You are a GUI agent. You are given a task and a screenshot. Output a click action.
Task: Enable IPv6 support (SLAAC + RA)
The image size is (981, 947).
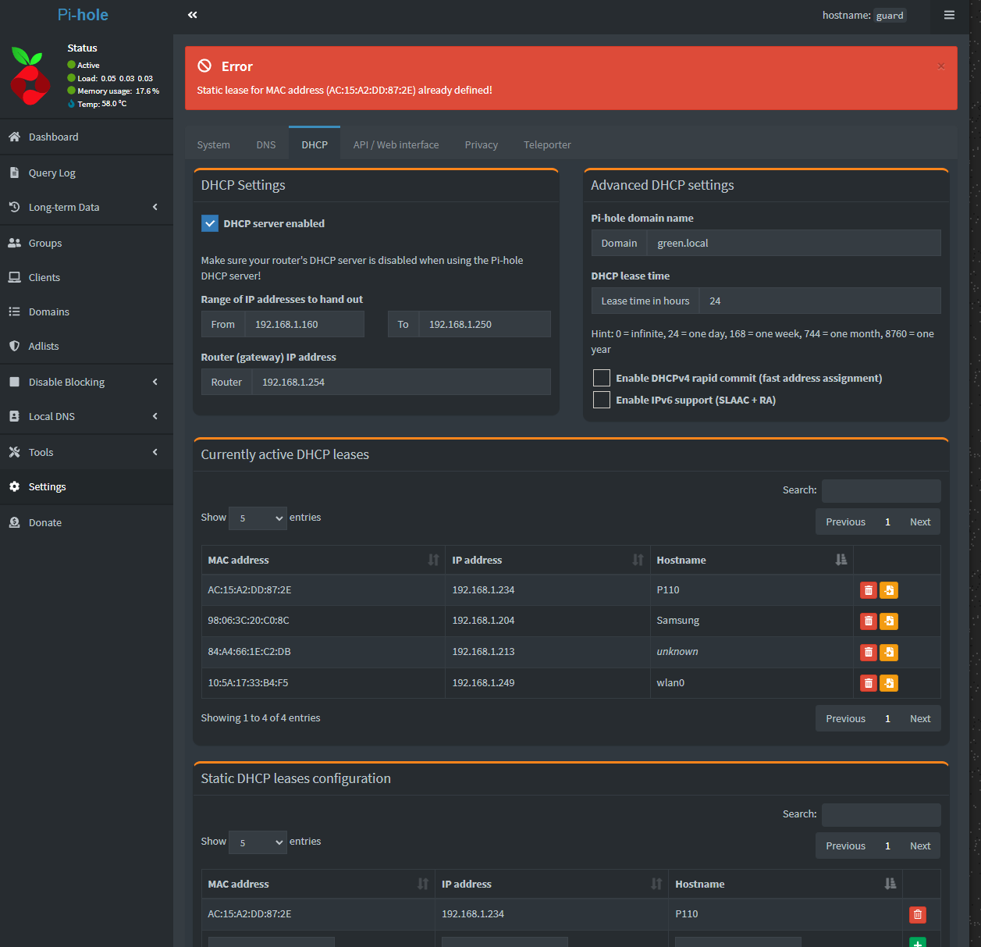602,401
